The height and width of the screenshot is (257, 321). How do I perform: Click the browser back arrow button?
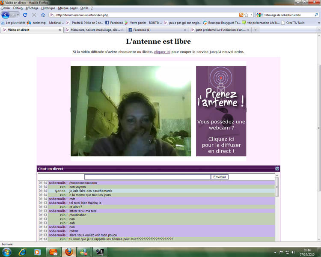pyautogui.click(x=6, y=15)
